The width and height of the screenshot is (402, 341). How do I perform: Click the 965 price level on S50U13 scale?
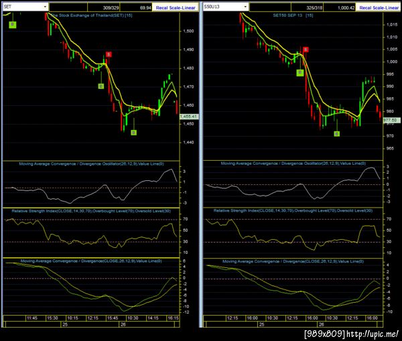(390, 149)
